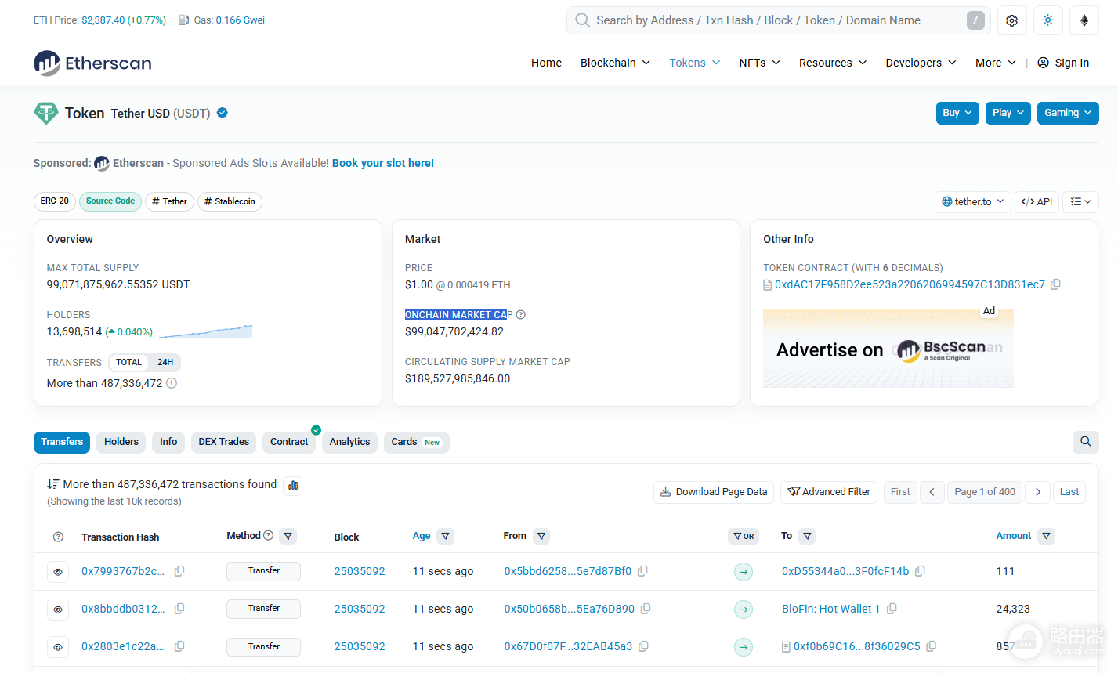1118x673 pixels.
Task: Click Download Page Data
Action: (714, 492)
